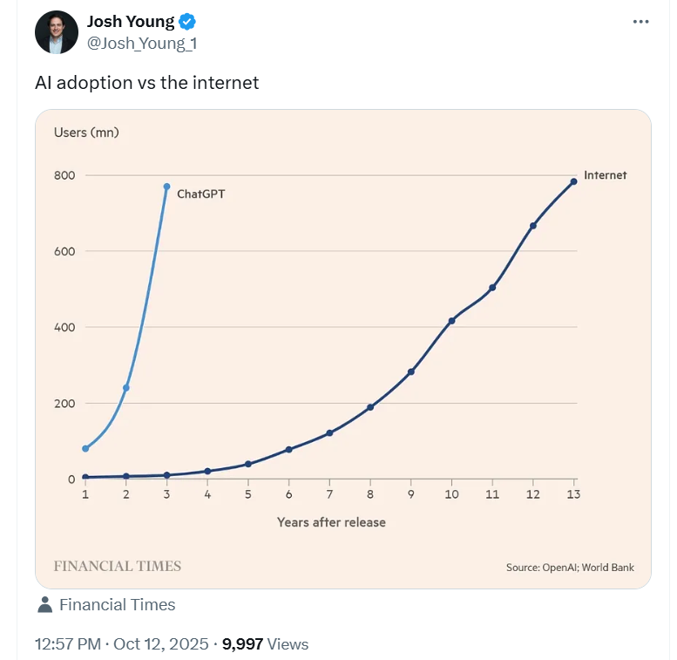Click the Internet data point at year 10
Screen dimensions: 677x660
pos(451,321)
